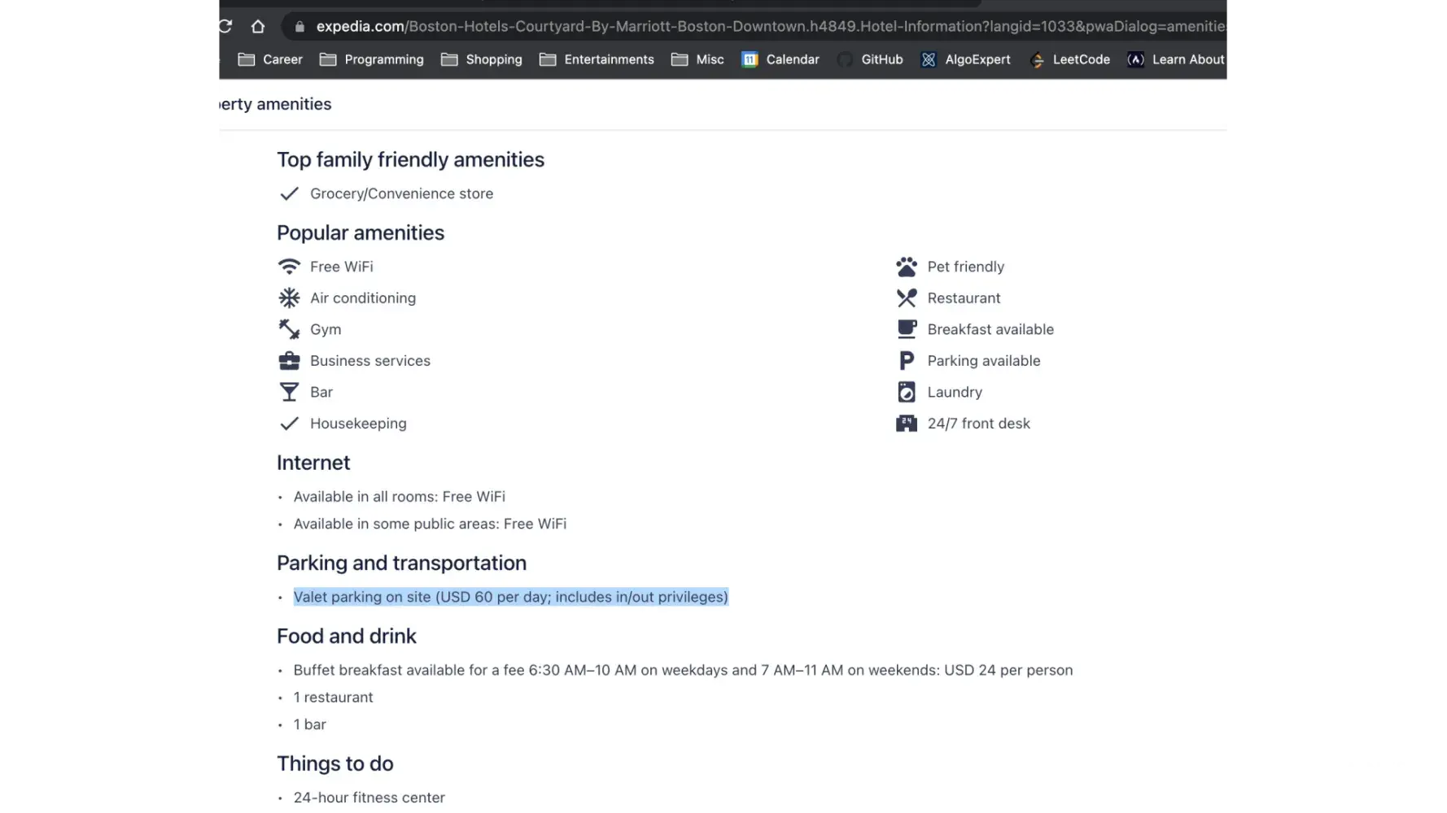Click the Pet friendly paw icon

907,267
